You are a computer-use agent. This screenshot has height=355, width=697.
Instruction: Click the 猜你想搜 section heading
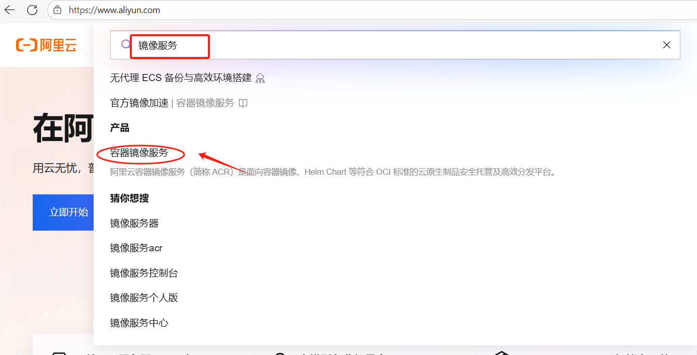tap(129, 198)
